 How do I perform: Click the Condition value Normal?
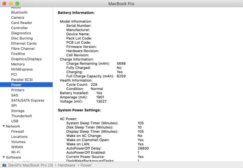tap(97, 89)
